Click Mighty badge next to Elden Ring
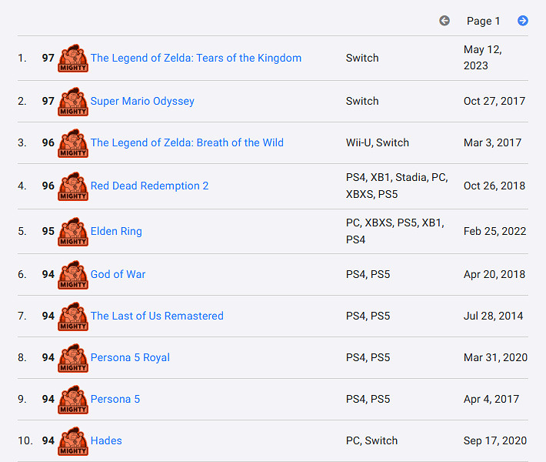 (x=73, y=232)
